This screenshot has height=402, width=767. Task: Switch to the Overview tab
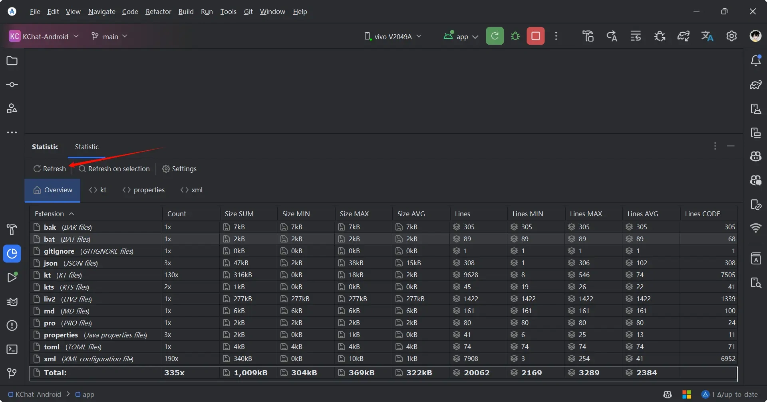point(53,190)
